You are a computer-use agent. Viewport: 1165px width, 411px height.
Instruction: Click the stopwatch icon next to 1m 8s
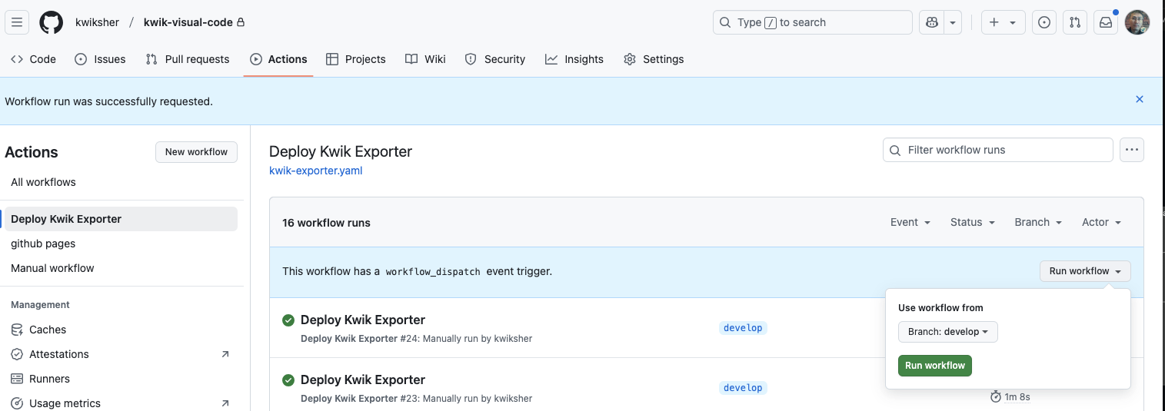point(996,396)
